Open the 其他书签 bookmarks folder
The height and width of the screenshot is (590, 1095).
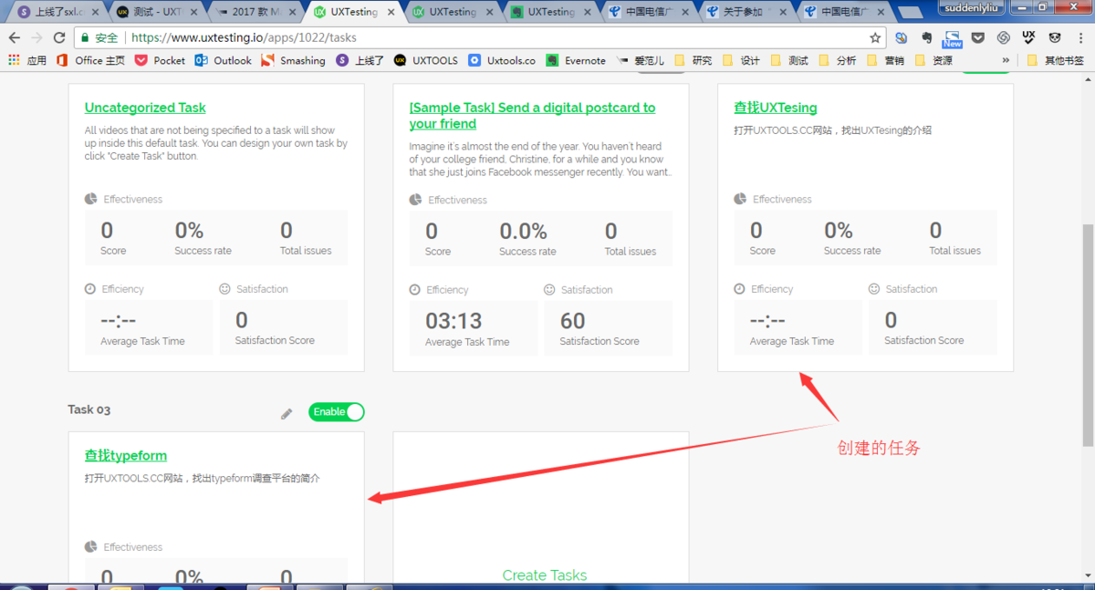1056,60
